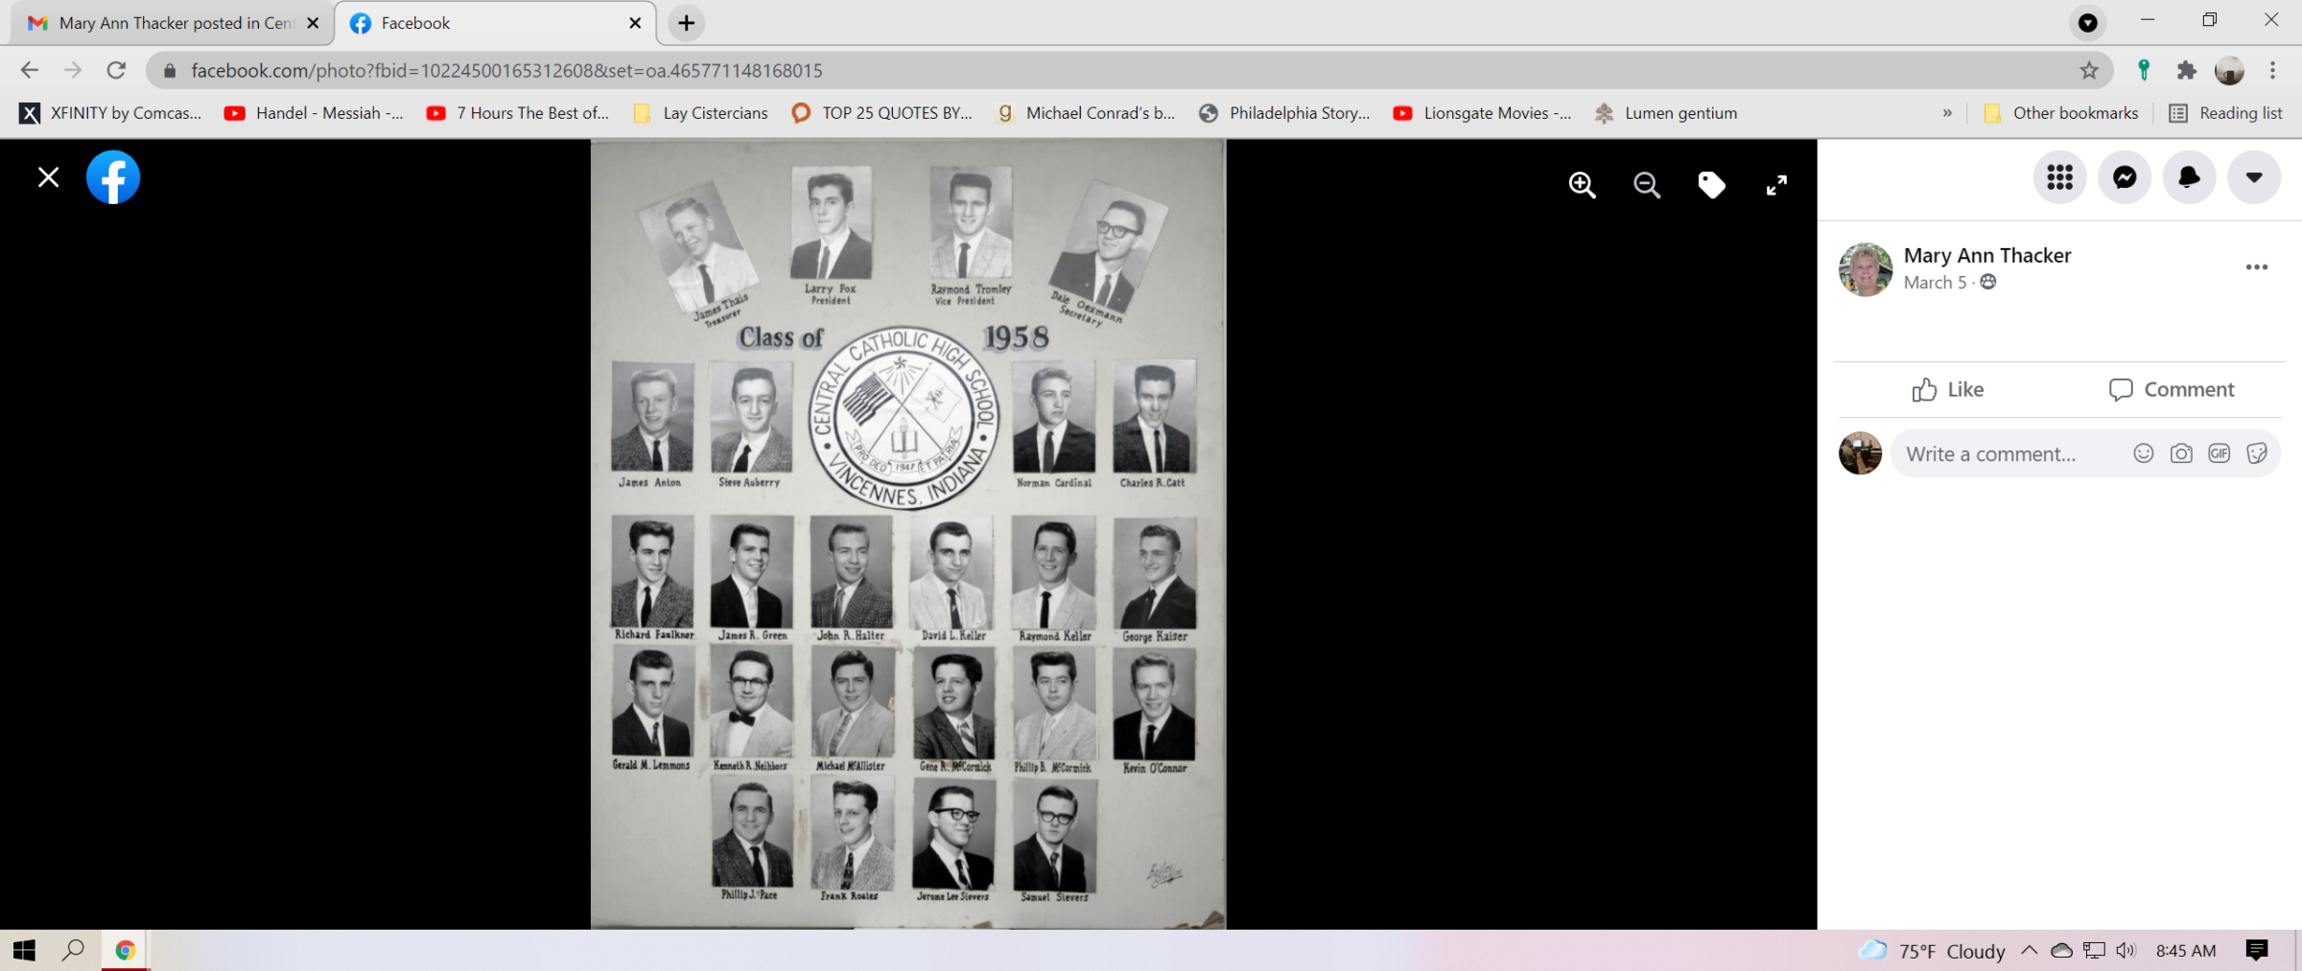The width and height of the screenshot is (2302, 971).
Task: Open the Windows Start menu
Action: pos(24,950)
